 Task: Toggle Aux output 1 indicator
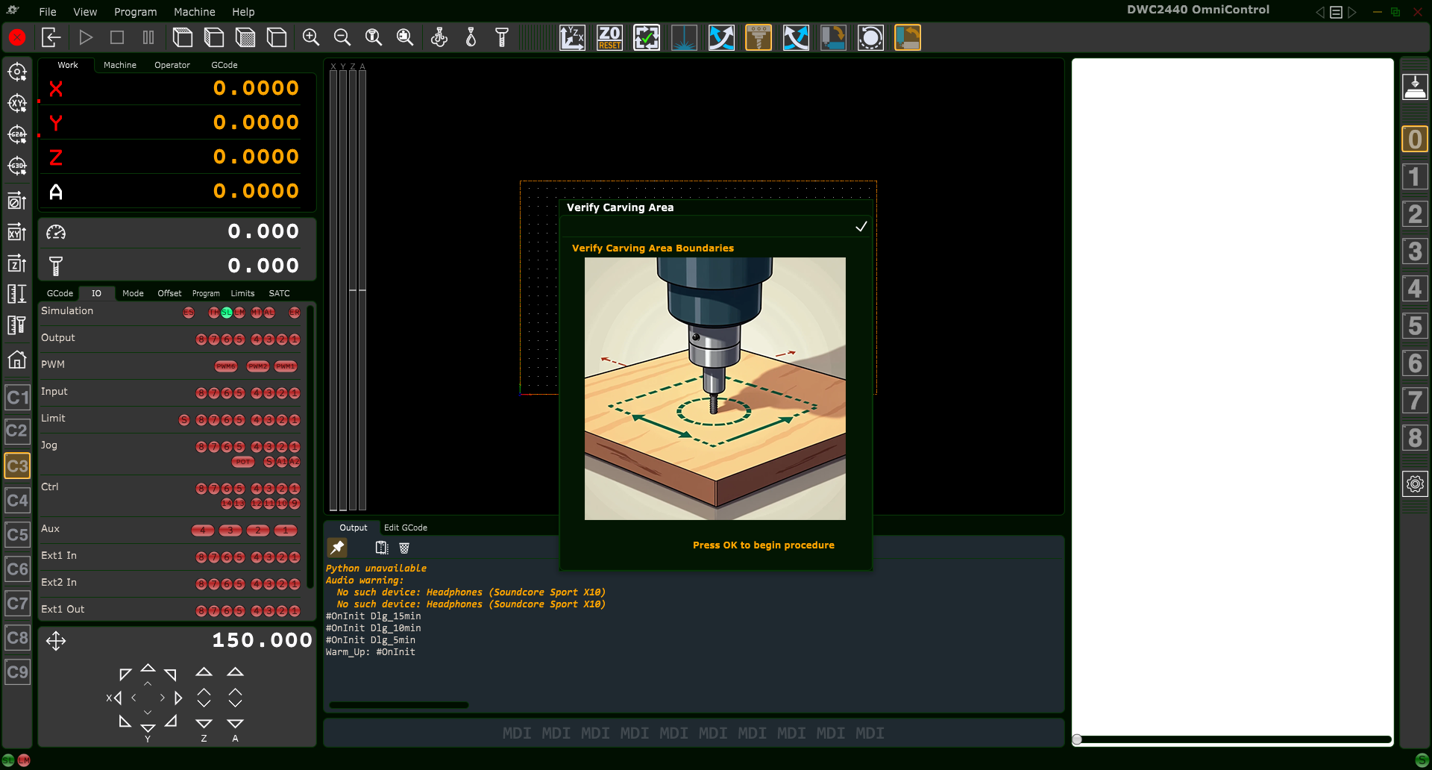pyautogui.click(x=284, y=530)
